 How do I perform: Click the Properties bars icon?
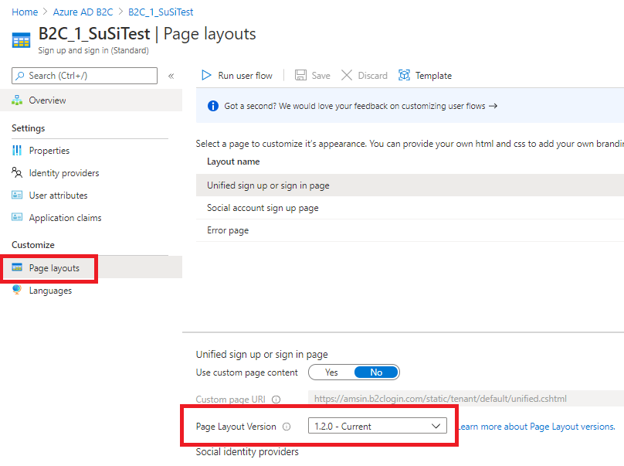tap(17, 150)
